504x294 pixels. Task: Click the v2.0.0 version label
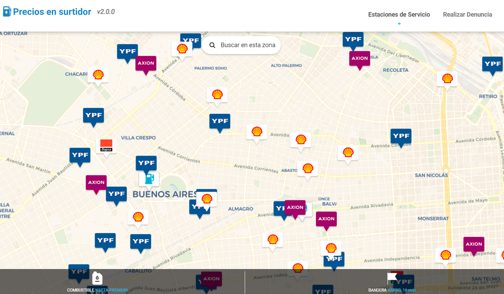106,12
